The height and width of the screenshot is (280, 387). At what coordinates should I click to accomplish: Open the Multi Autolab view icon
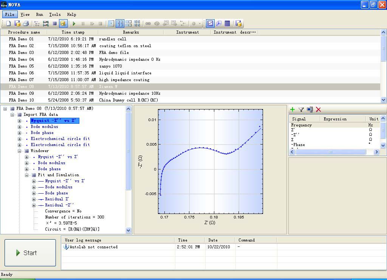point(46,23)
